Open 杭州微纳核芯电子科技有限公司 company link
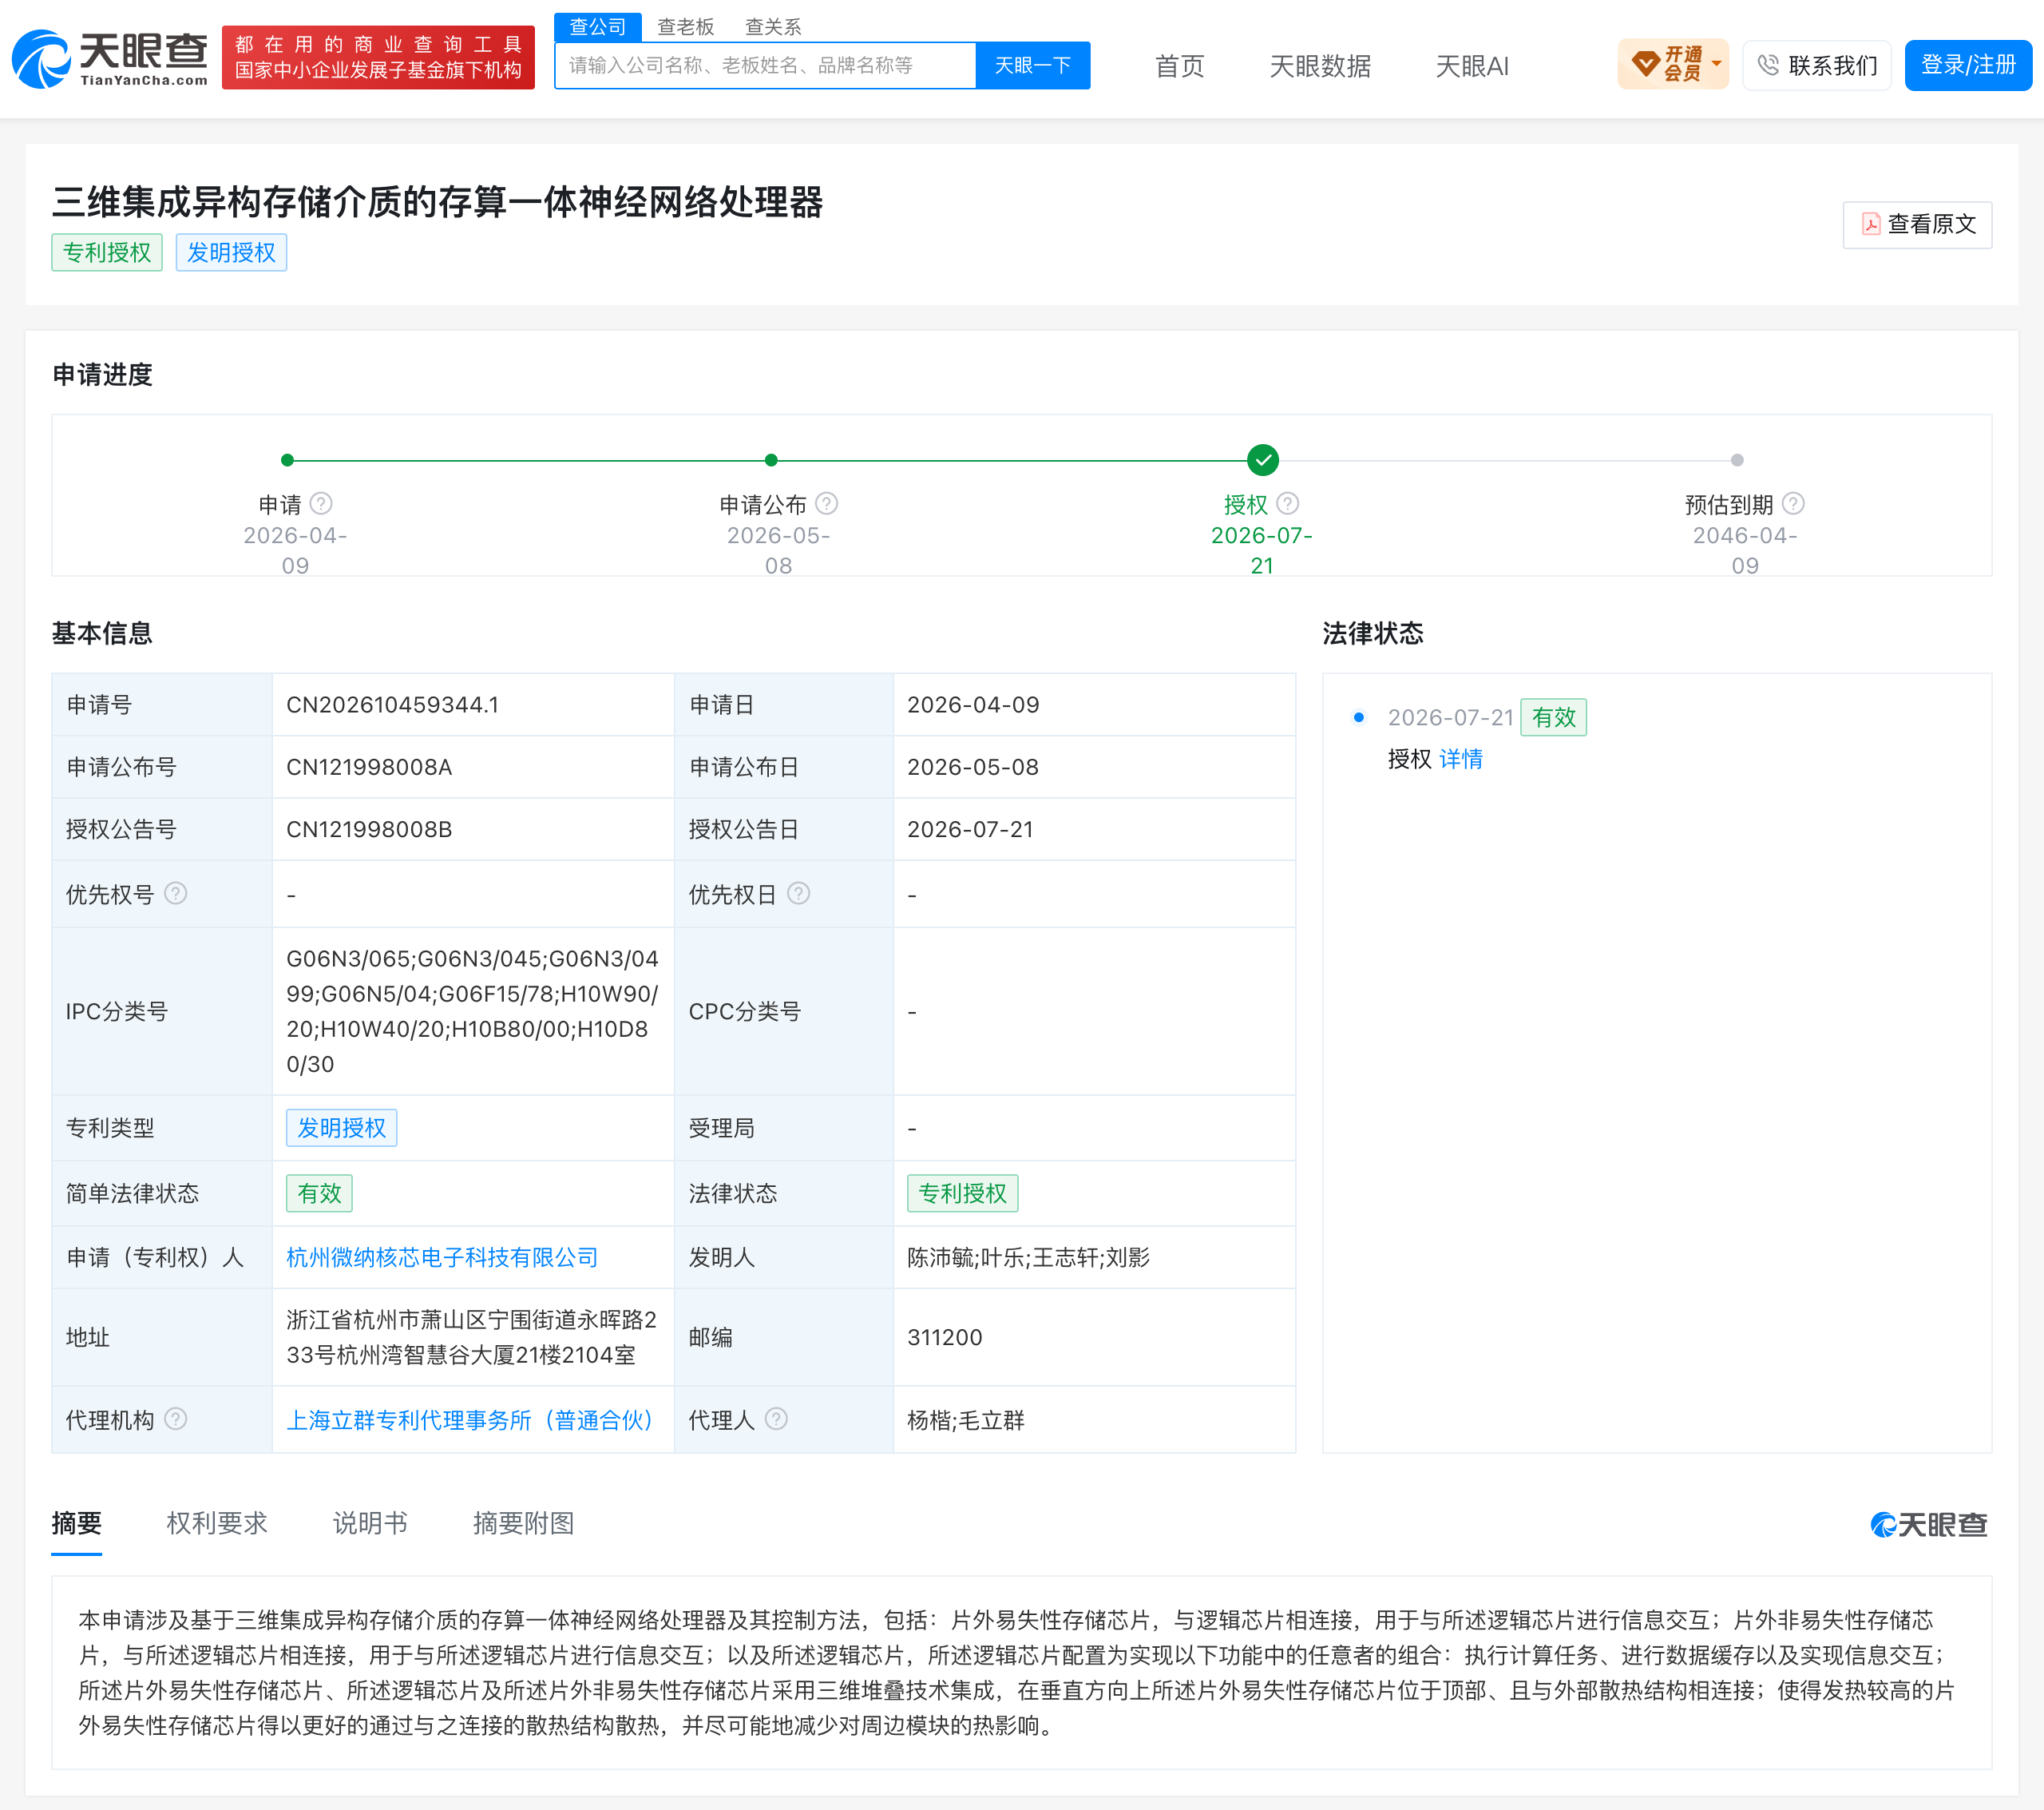The image size is (2044, 1810). point(442,1258)
